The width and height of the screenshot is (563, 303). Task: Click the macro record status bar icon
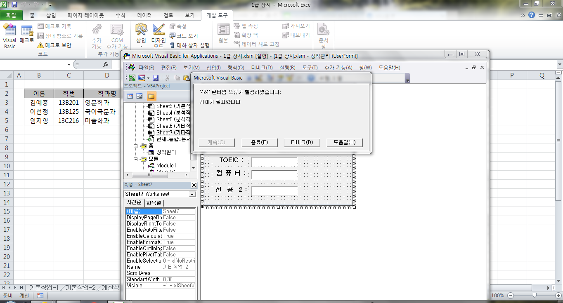coord(40,296)
